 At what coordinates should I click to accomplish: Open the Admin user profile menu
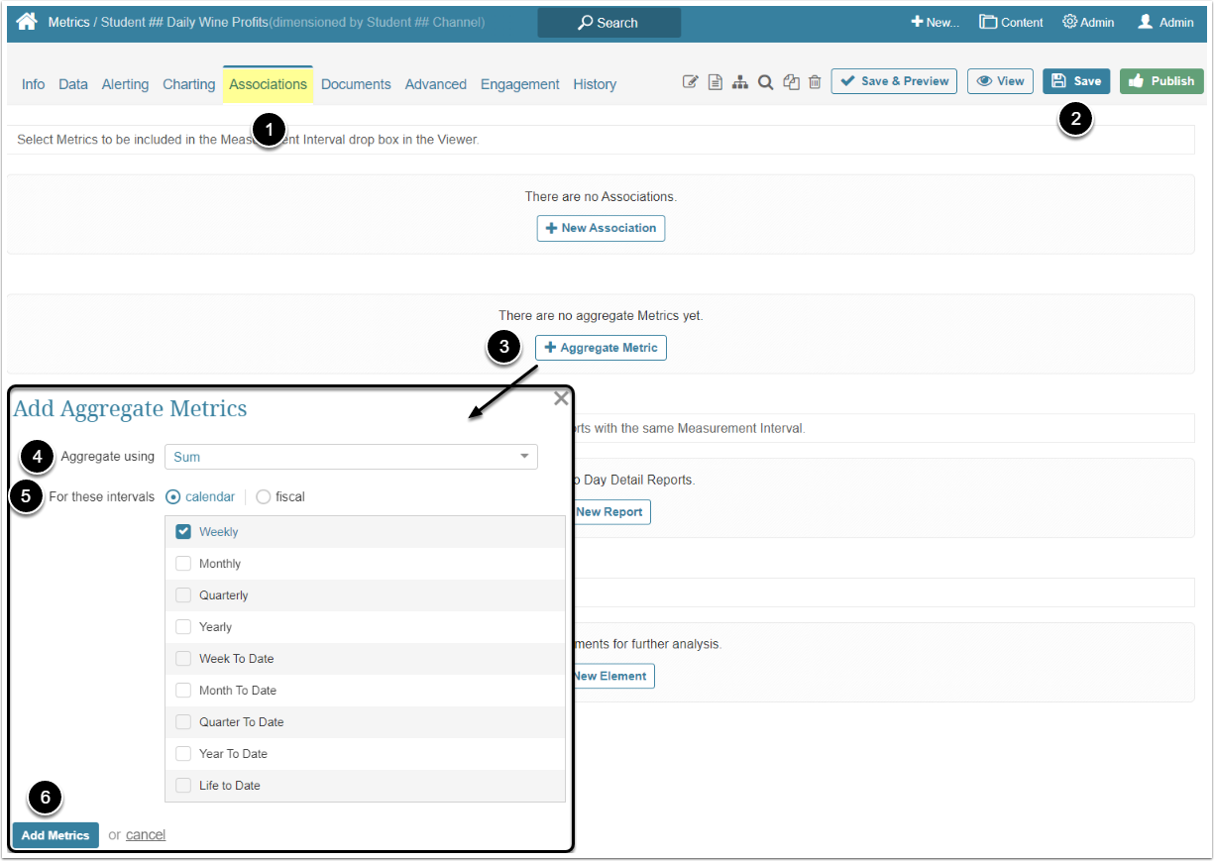click(x=1165, y=22)
